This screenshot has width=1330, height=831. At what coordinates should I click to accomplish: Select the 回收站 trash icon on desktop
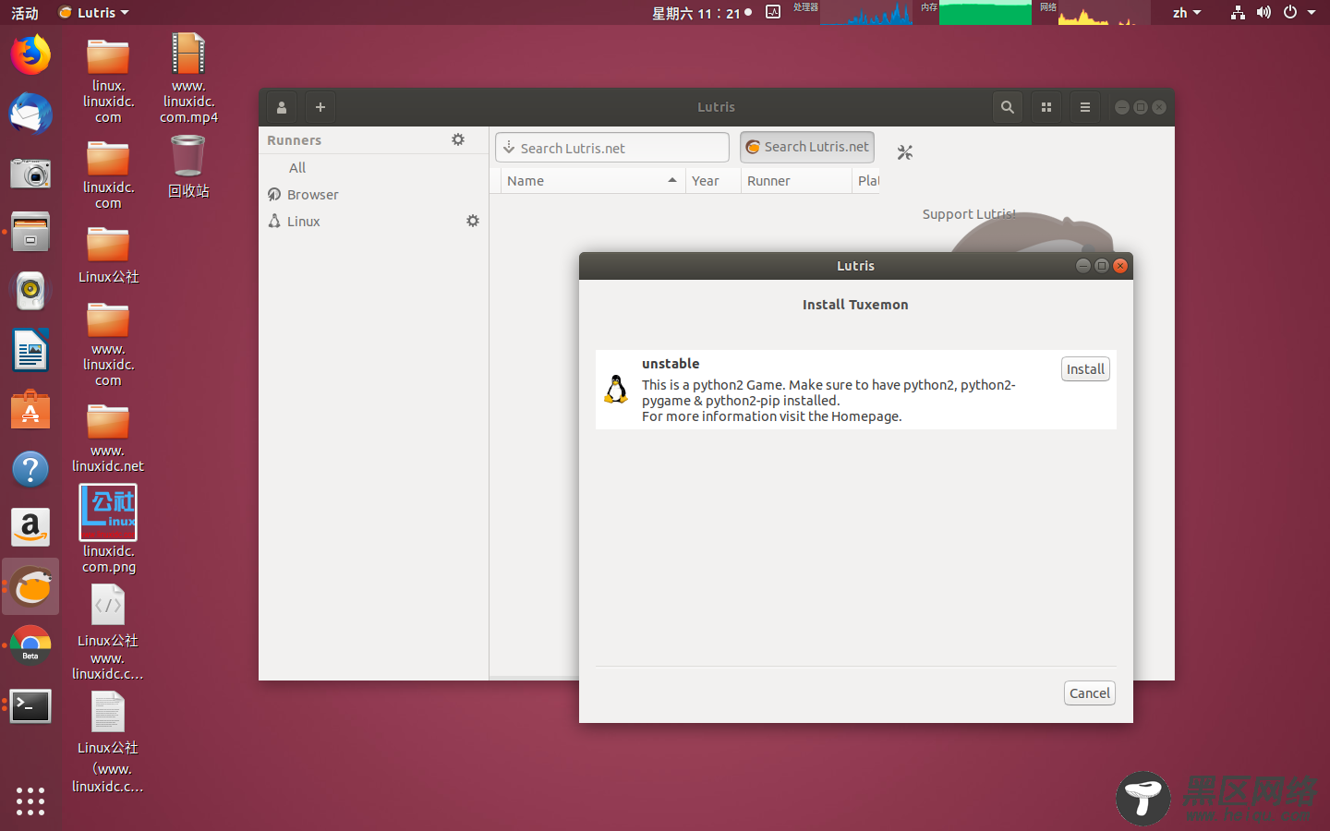(x=188, y=166)
